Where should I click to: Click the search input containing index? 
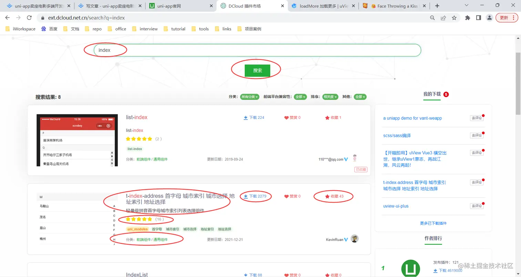[x=257, y=50]
